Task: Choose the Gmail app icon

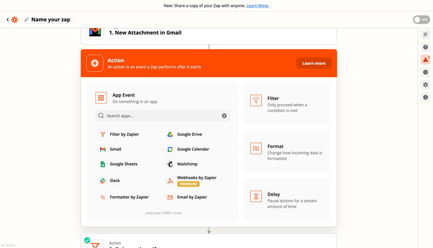Action: pyautogui.click(x=103, y=149)
